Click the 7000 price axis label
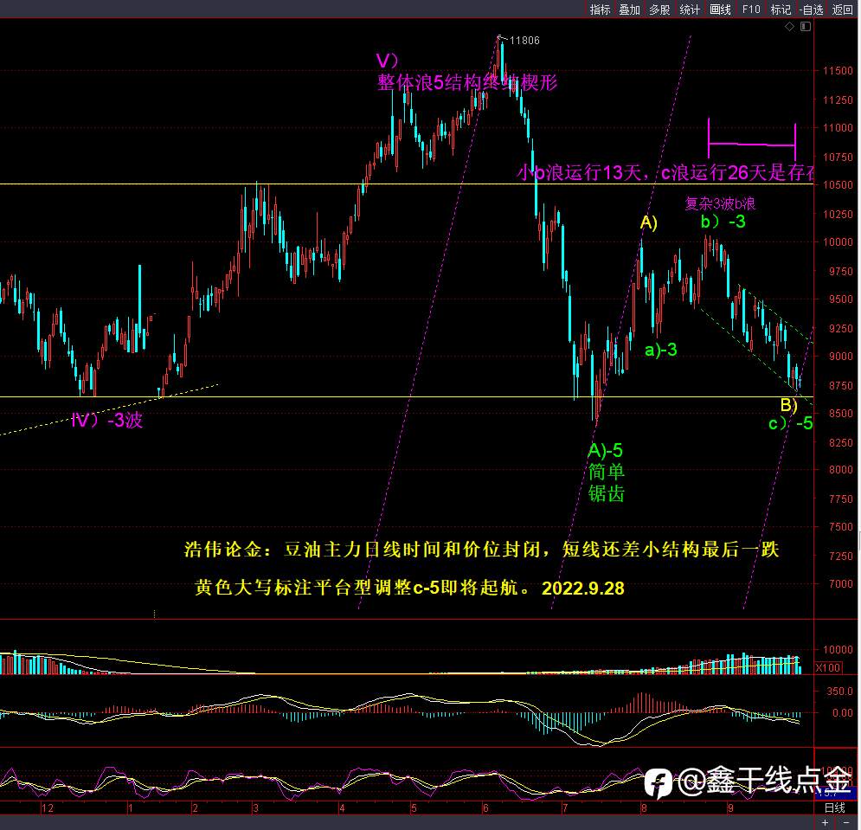Screen dimensions: 861x830 840,584
